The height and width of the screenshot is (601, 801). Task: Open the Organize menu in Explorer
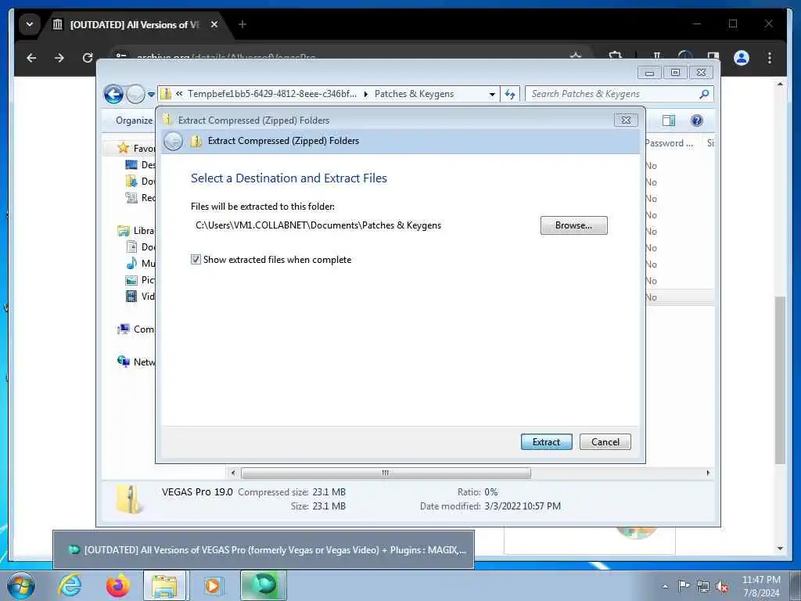134,121
